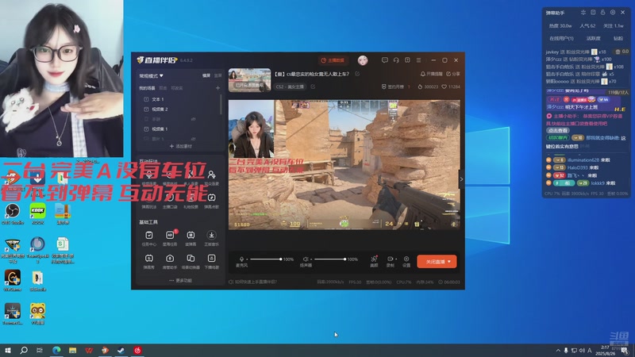
Task: Expand 更多功能 for more tools
Action: [x=181, y=281]
